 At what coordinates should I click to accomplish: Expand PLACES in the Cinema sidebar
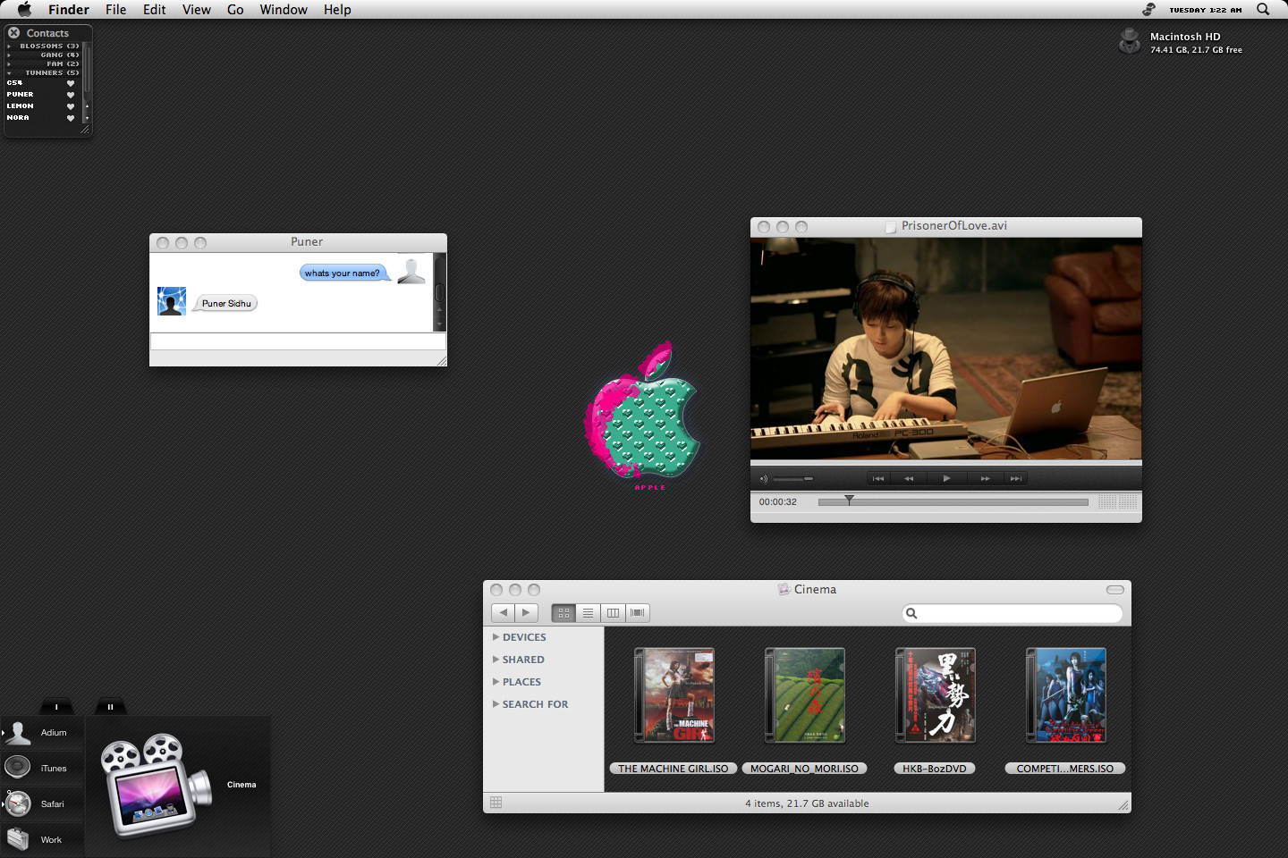496,682
